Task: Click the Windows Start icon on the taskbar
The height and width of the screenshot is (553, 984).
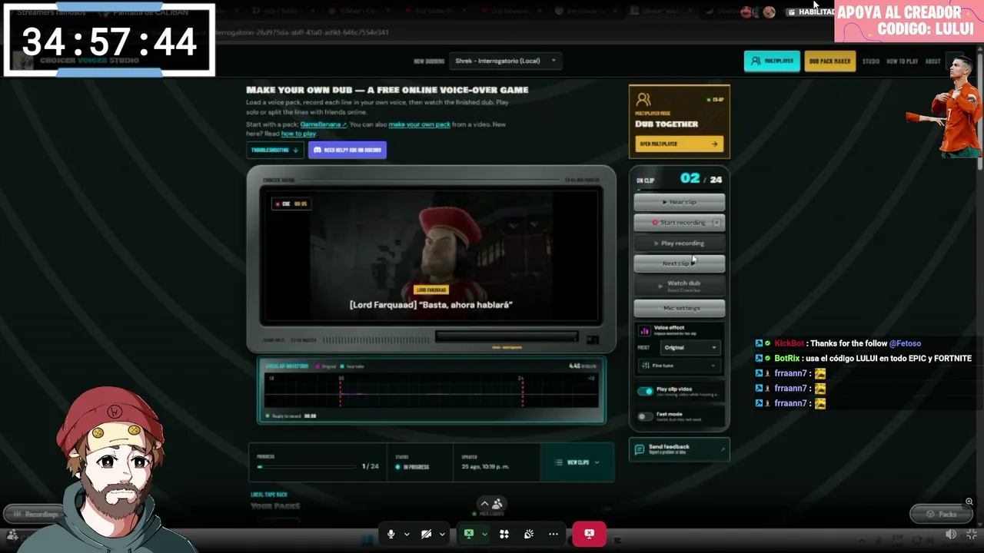Action: click(x=367, y=539)
